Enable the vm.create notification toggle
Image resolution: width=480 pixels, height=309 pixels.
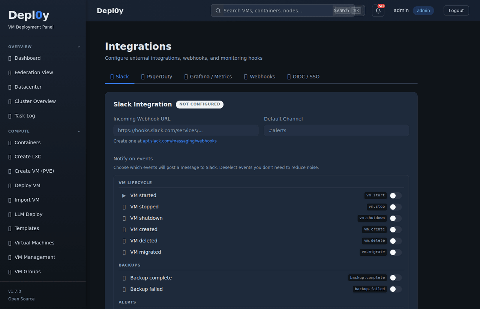click(x=396, y=229)
